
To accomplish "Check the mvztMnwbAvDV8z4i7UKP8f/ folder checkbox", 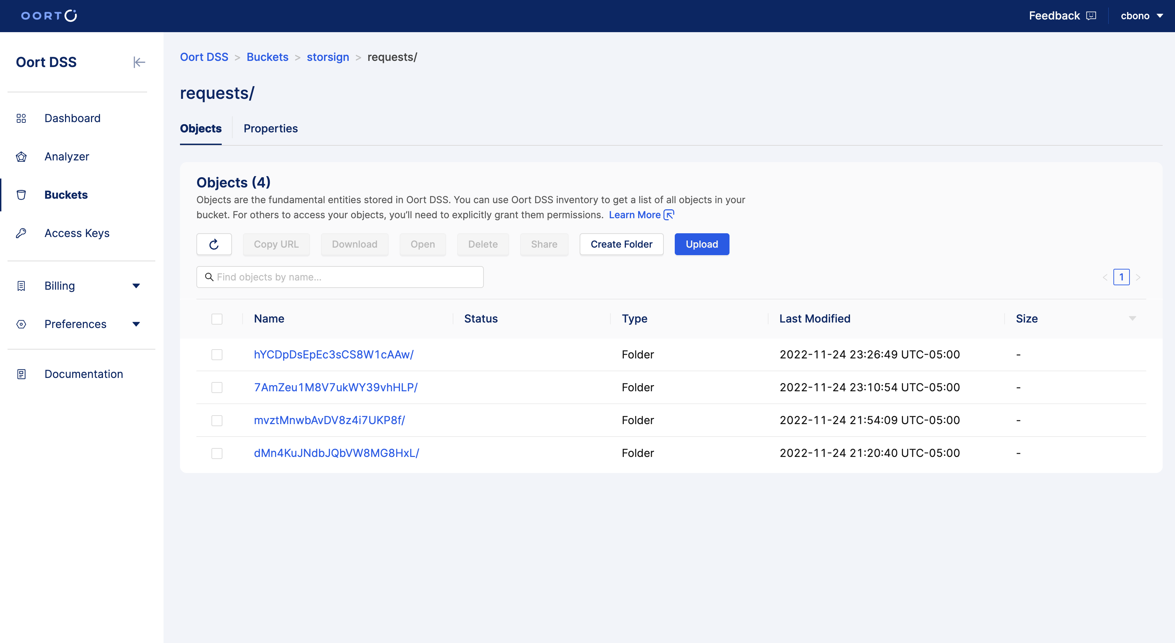I will point(217,420).
